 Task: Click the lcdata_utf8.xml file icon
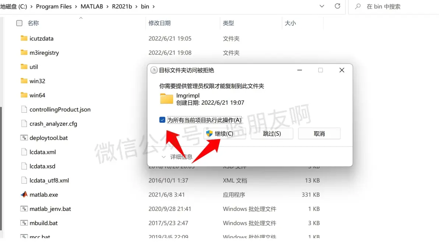[24, 180]
